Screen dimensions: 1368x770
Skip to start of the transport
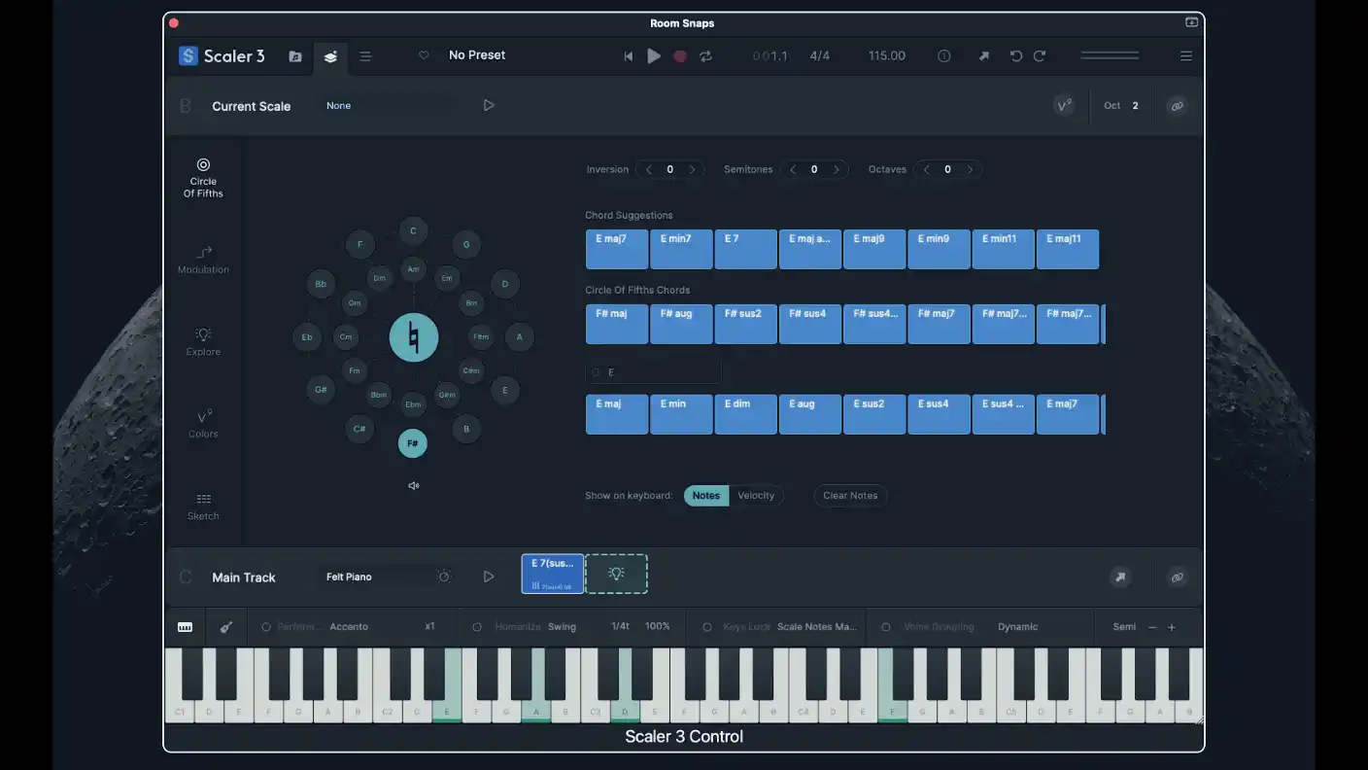coord(629,56)
